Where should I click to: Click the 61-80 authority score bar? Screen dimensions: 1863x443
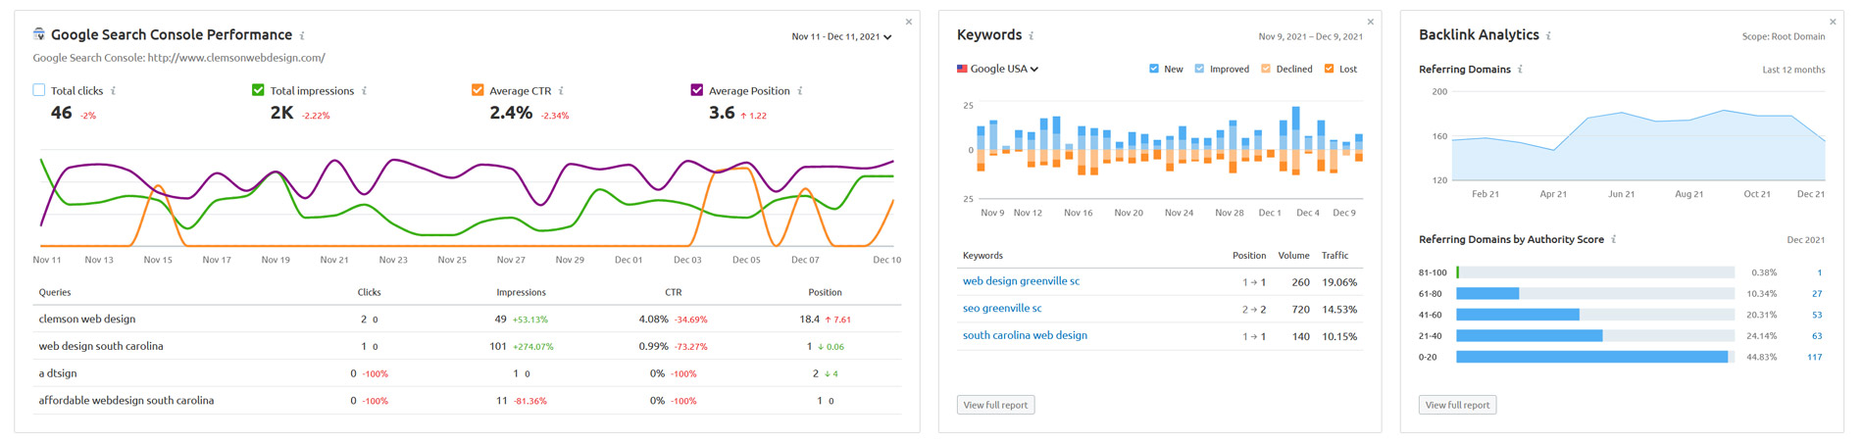1595,294
